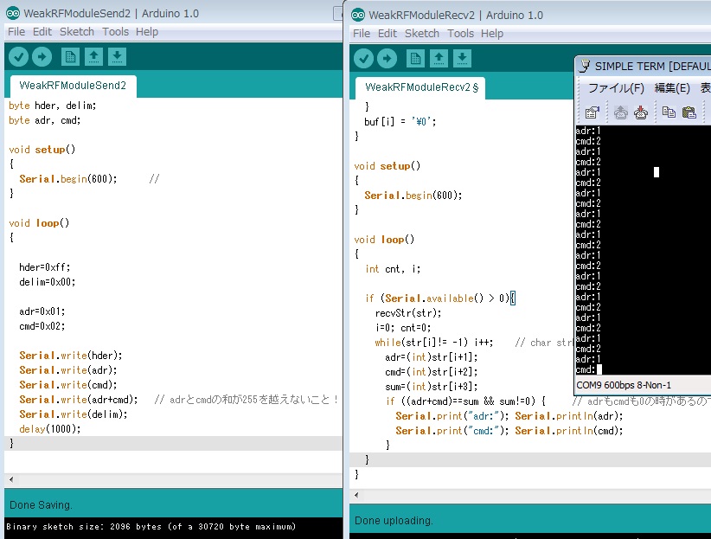Open File menu in WeakRFModuleRecv2 window
This screenshot has width=711, height=539.
(362, 34)
